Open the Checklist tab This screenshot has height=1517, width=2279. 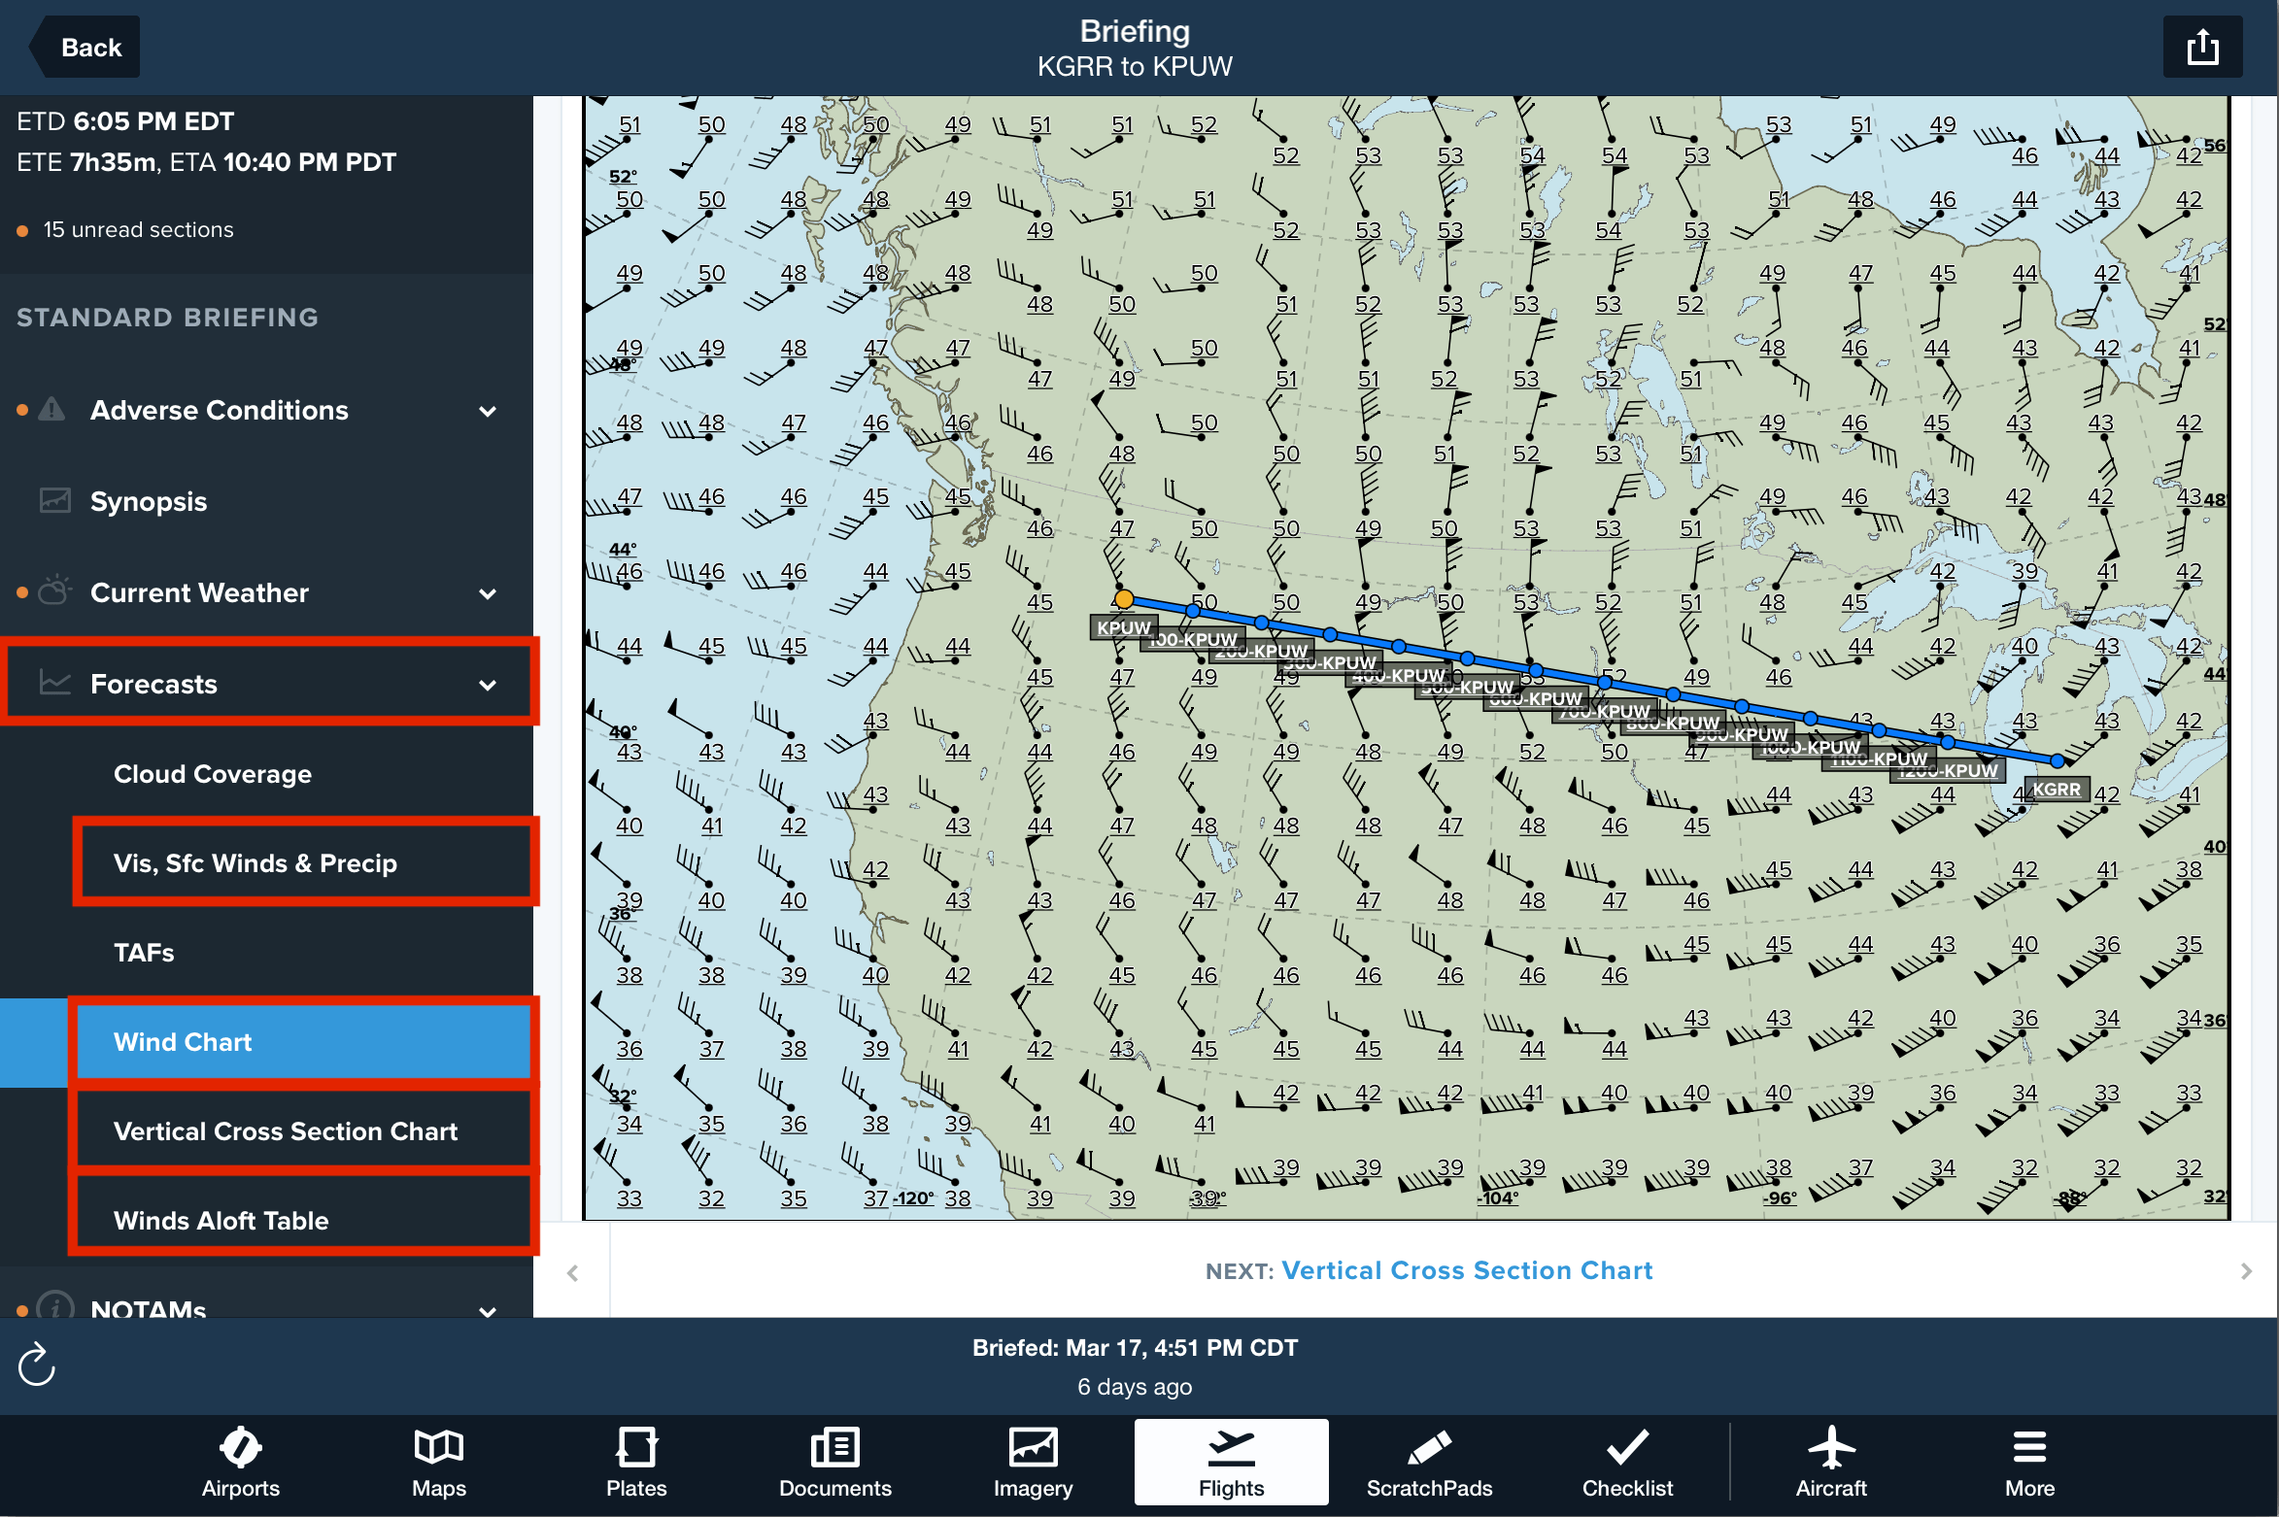coord(1627,1463)
